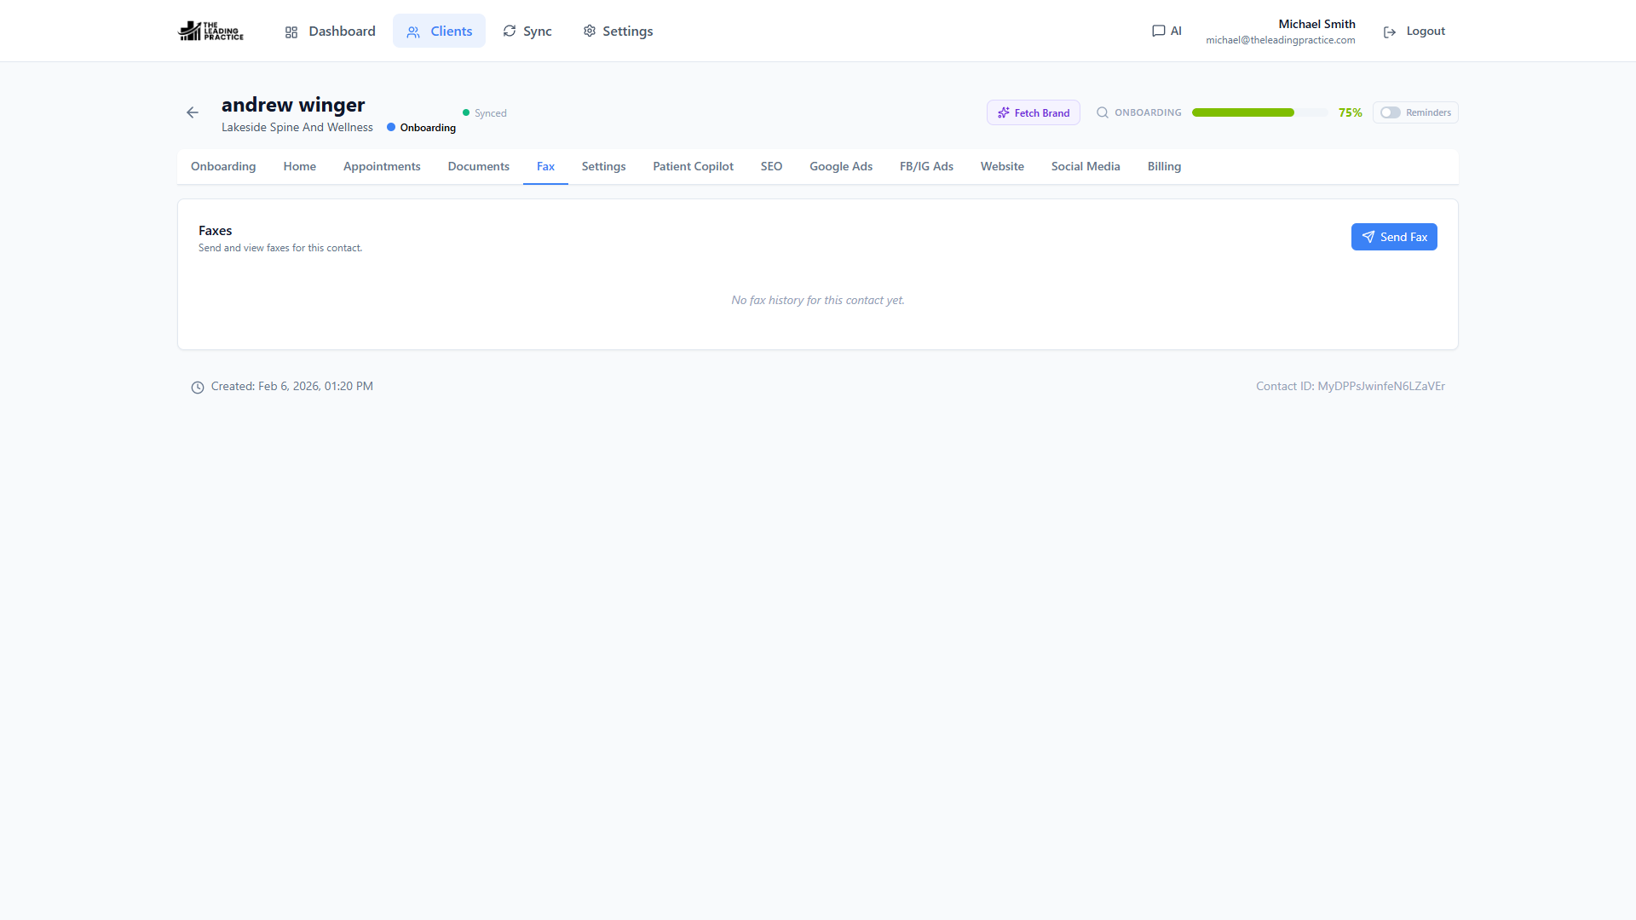This screenshot has width=1636, height=920.
Task: Switch to the SEO tab
Action: coord(771,166)
